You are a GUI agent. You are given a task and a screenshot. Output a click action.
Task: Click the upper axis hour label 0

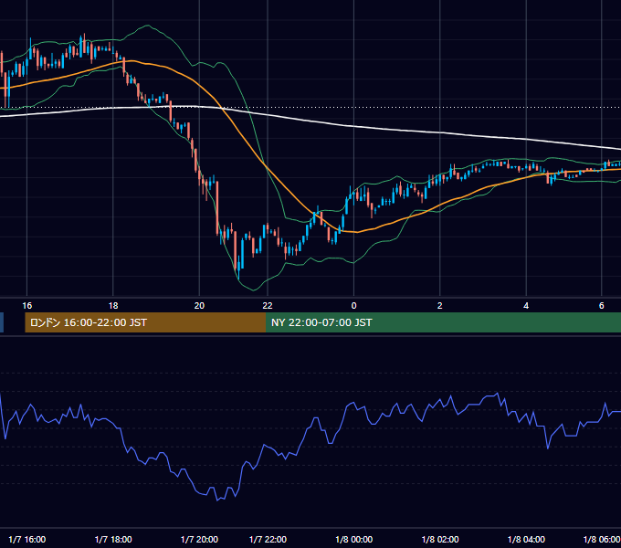coord(353,306)
